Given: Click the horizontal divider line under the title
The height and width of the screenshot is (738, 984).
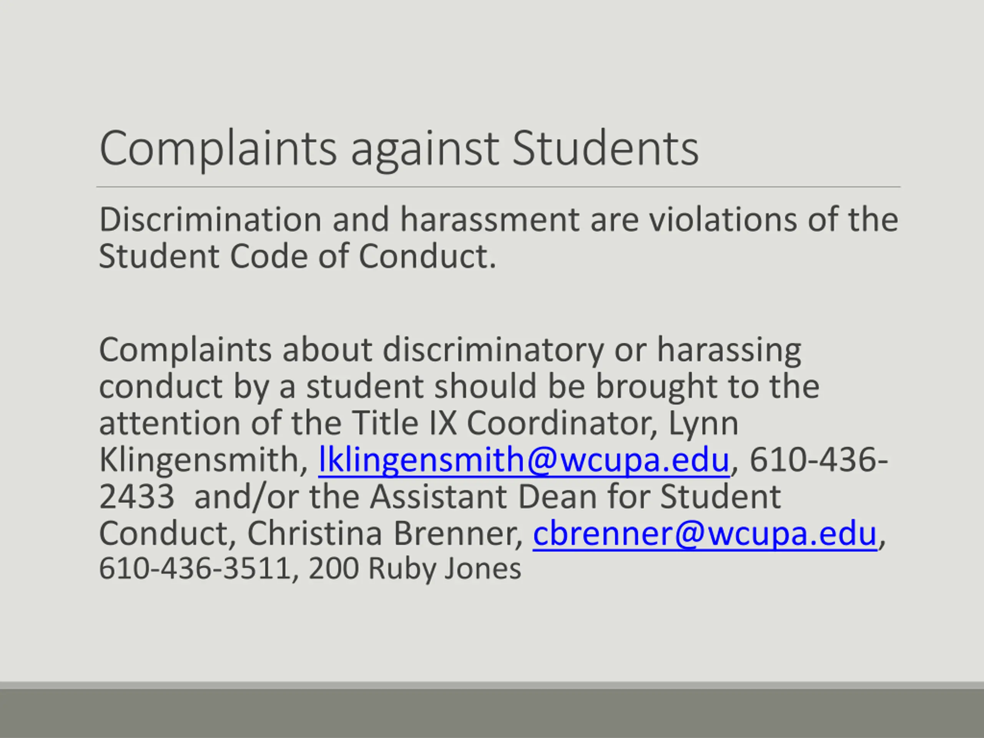Looking at the screenshot, I should coord(498,187).
